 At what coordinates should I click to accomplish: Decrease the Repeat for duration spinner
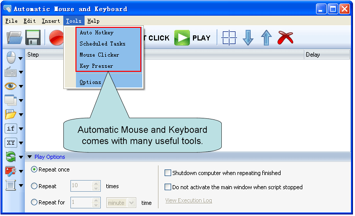point(96,205)
